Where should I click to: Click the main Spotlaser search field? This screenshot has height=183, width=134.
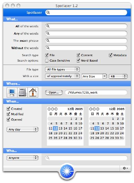coord(86,12)
